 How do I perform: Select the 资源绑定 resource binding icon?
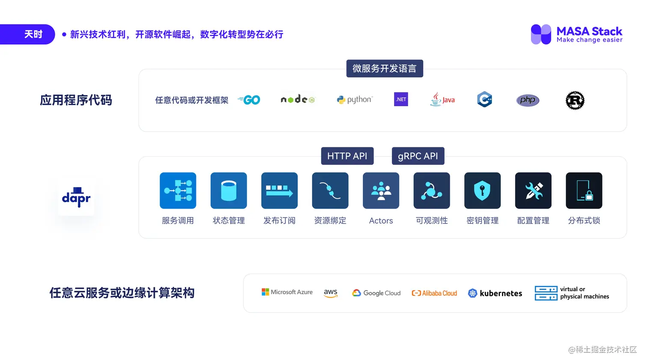[330, 191]
